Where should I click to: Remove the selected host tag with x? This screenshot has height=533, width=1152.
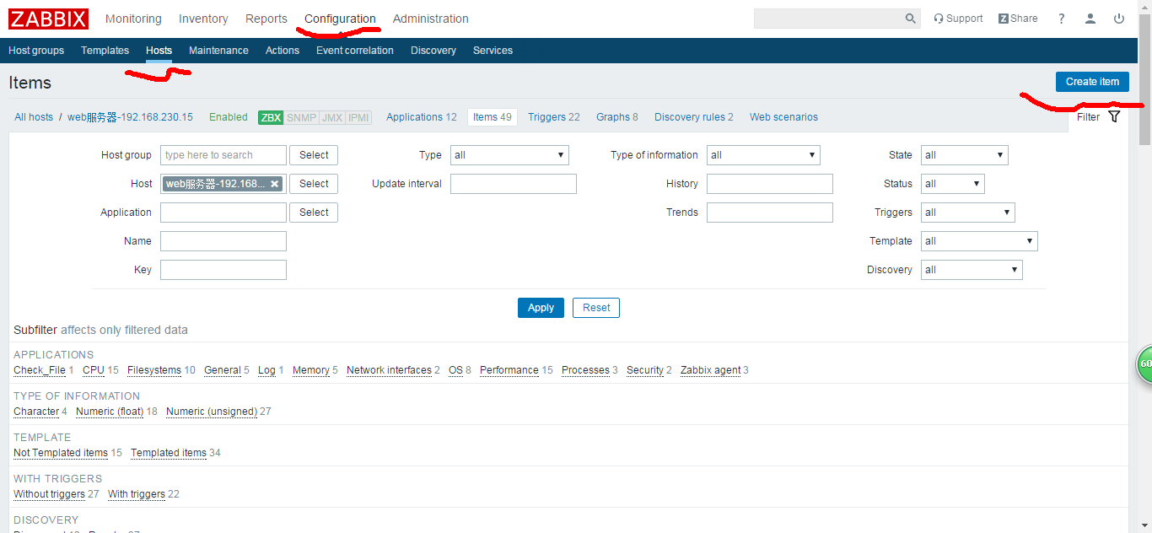[x=274, y=184]
